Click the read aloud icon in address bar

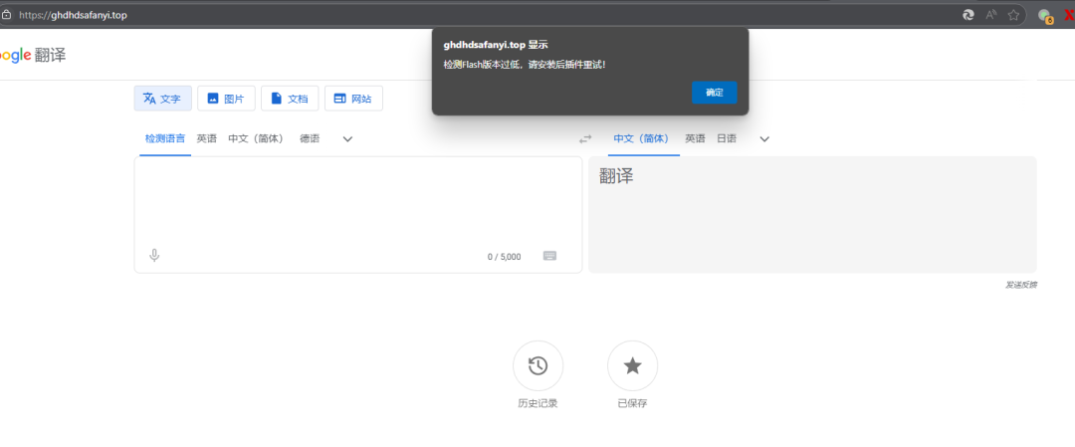990,15
